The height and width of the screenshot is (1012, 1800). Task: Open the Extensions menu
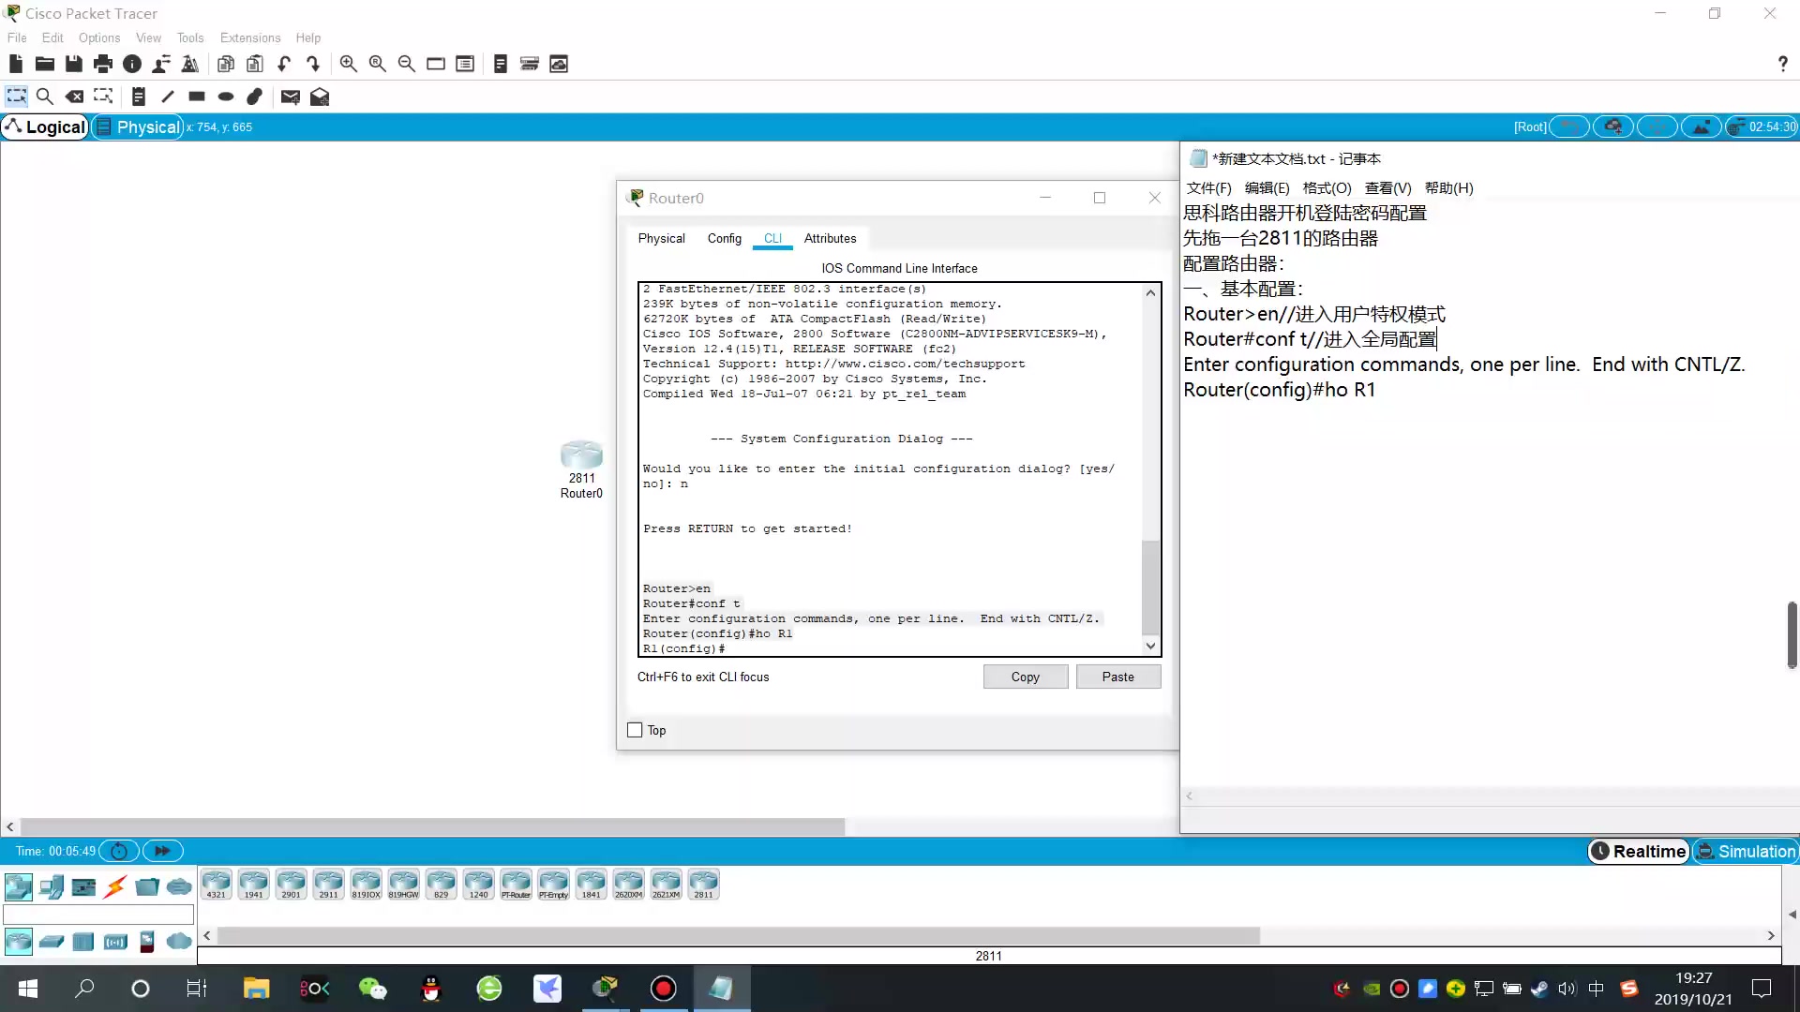250,37
